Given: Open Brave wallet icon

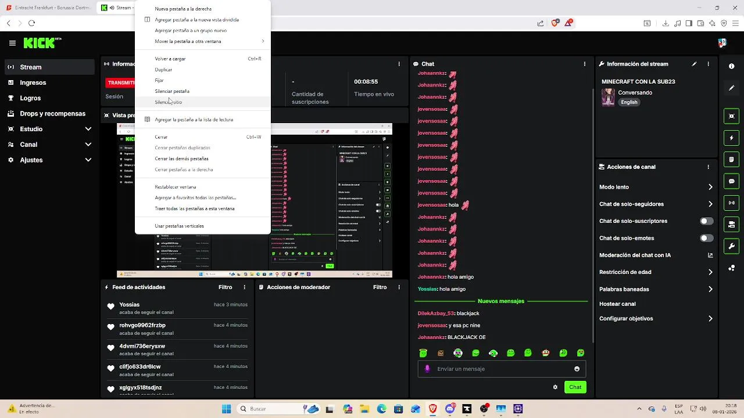Looking at the screenshot, I should tap(700, 23).
